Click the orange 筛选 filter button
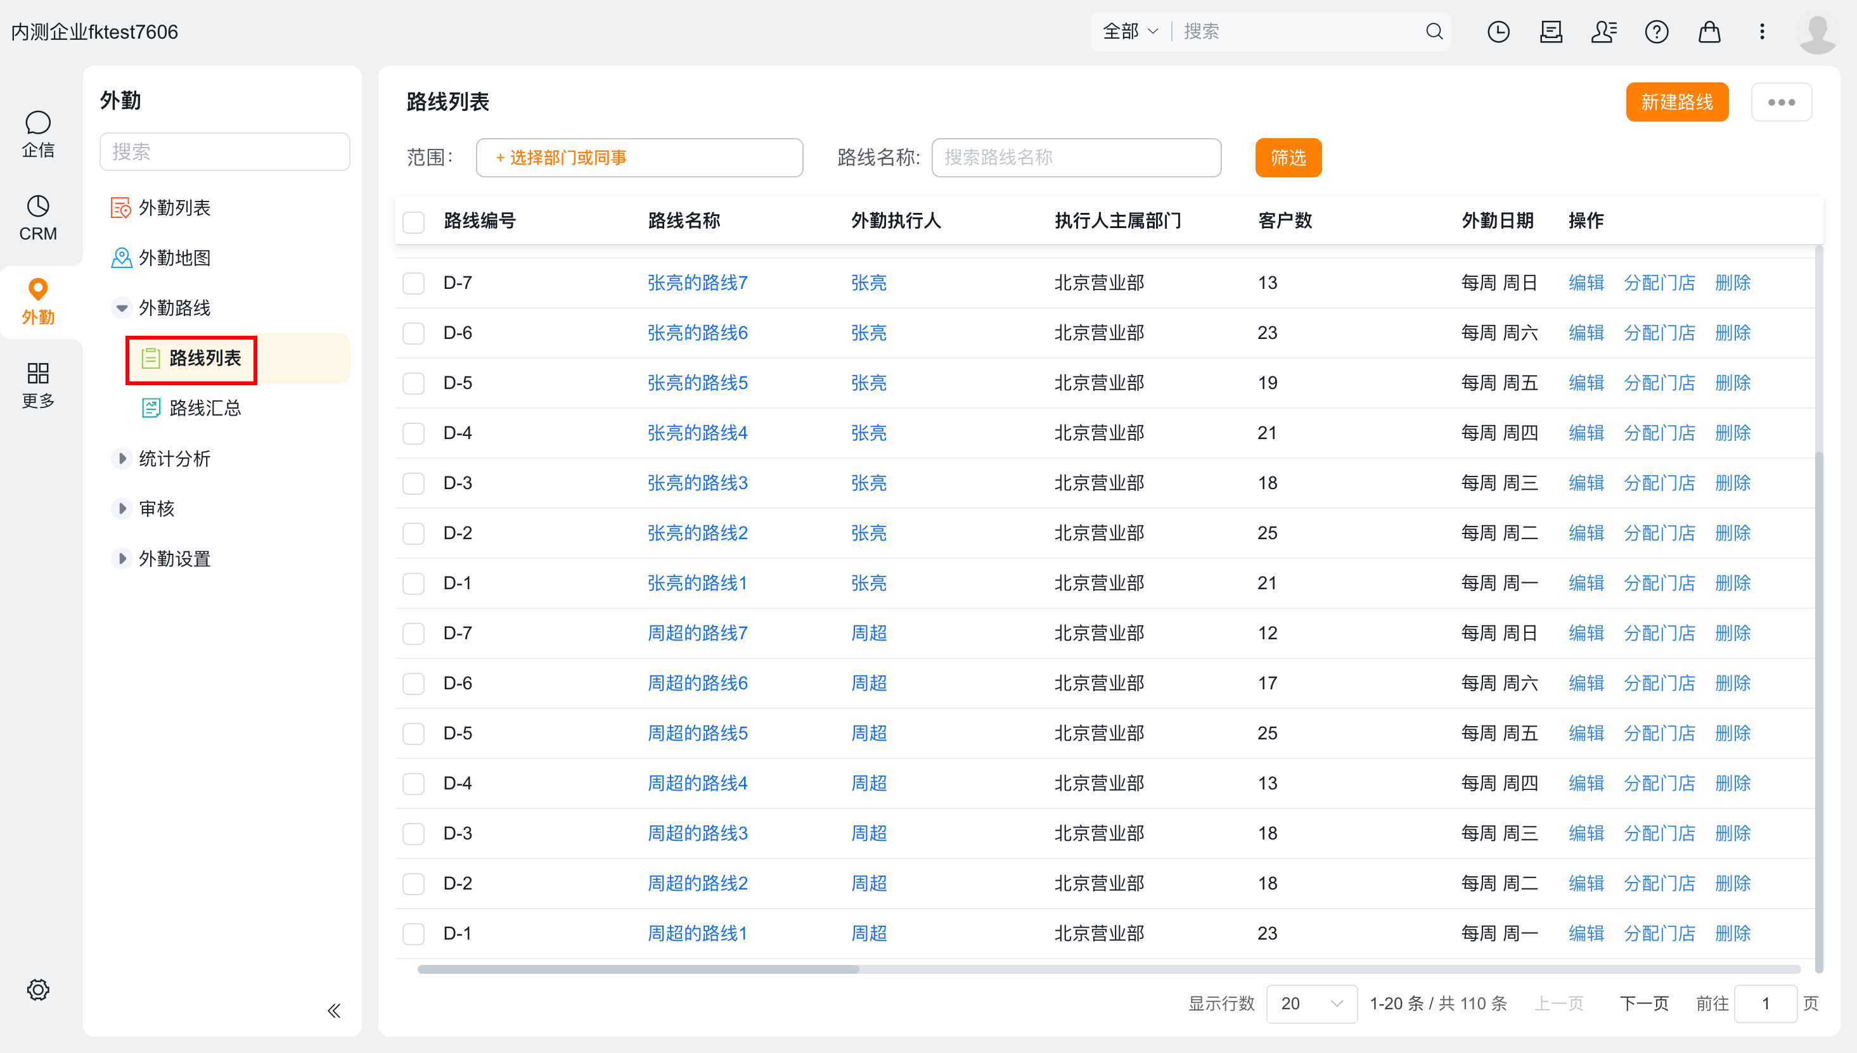The image size is (1857, 1053). (x=1288, y=158)
